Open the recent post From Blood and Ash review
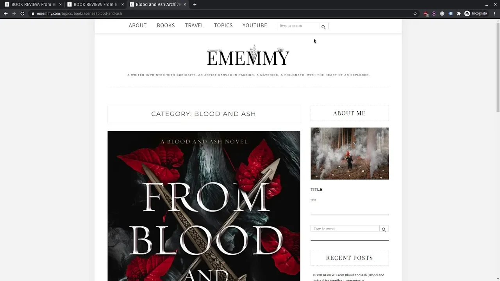 tap(348, 277)
